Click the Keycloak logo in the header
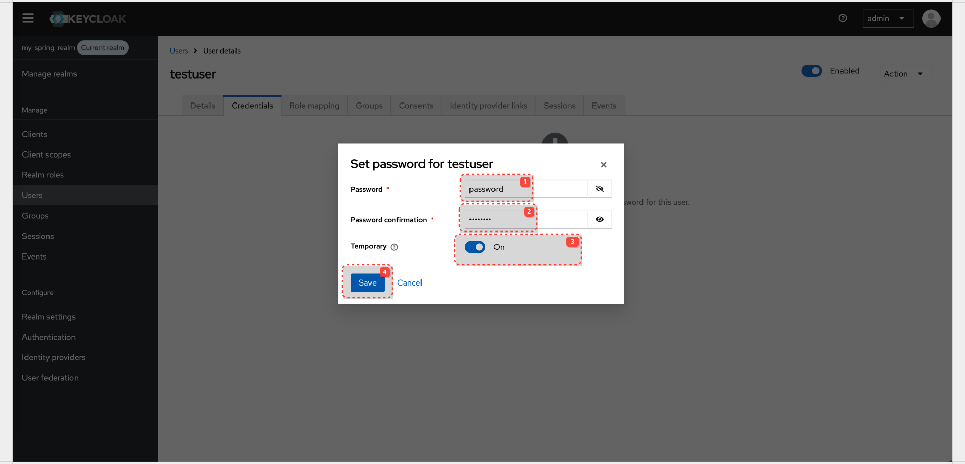The image size is (965, 464). click(x=87, y=19)
